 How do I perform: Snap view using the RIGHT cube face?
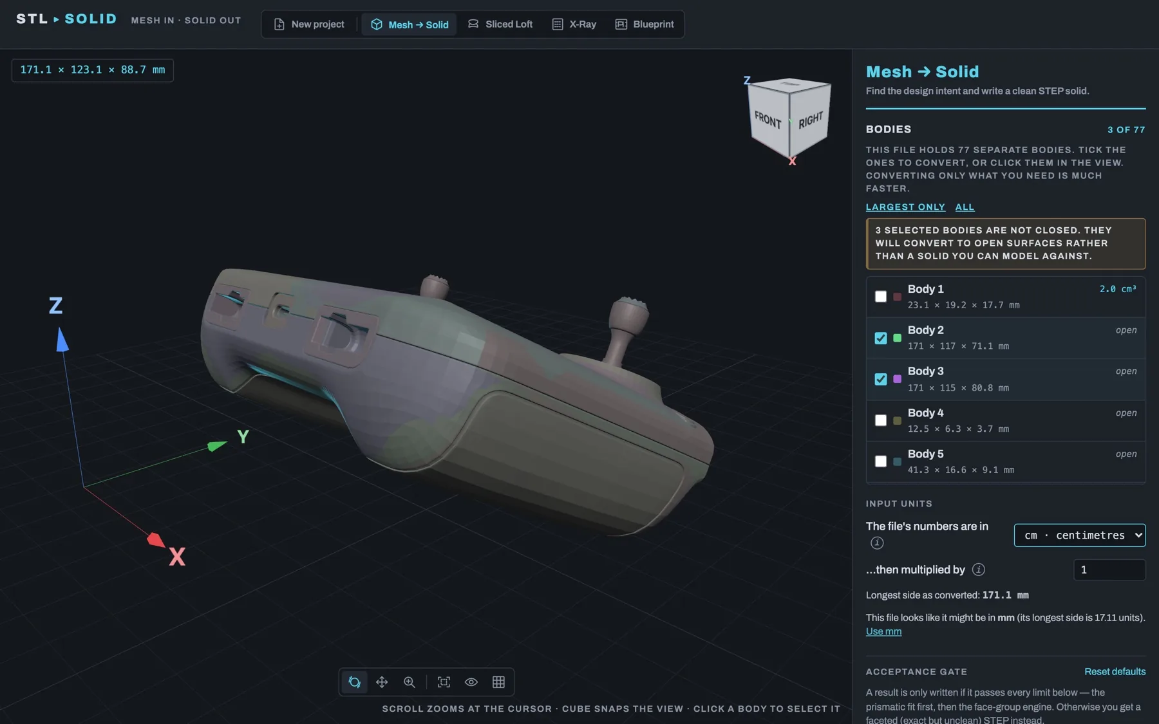(811, 120)
